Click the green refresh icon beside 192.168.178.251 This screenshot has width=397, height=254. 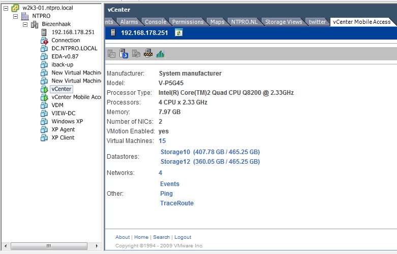(x=179, y=33)
